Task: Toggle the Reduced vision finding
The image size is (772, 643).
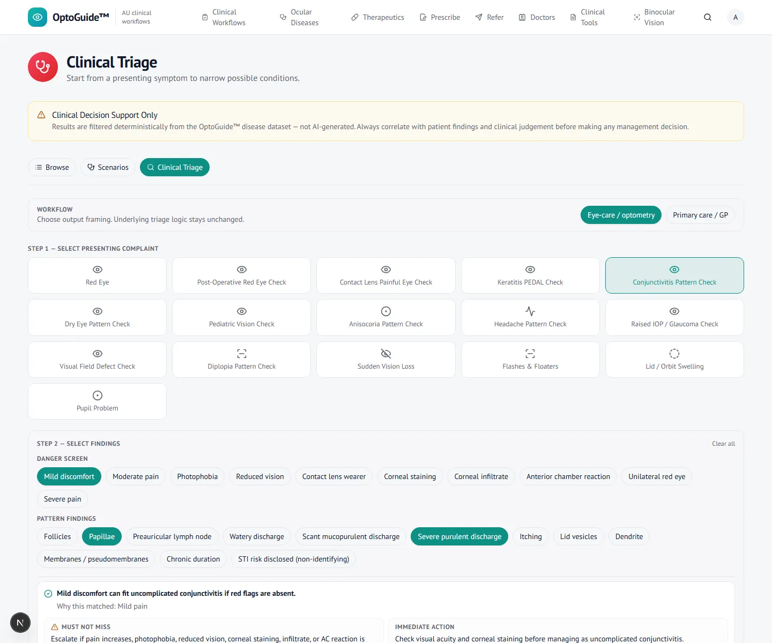Action: pos(260,476)
